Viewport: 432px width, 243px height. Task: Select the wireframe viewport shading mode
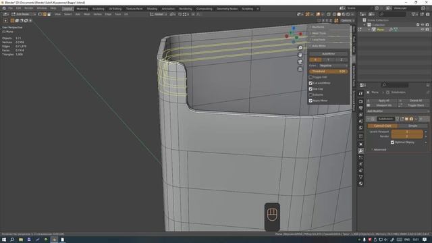[x=334, y=14]
